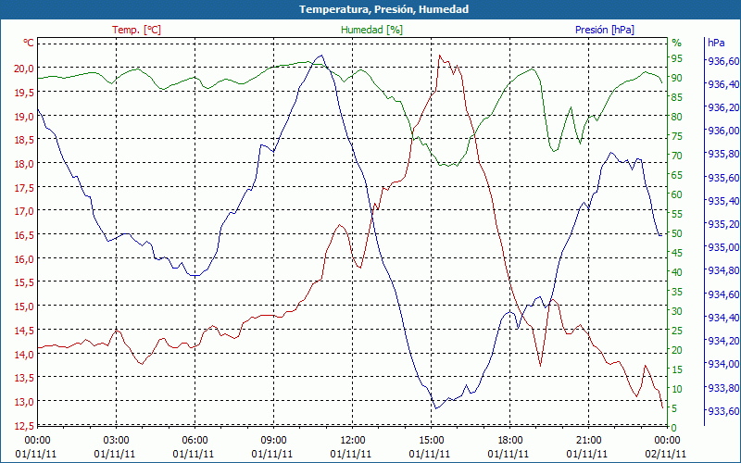Click the '02/11/11' date label on time axis
This screenshot has height=463, width=741.
pos(665,454)
